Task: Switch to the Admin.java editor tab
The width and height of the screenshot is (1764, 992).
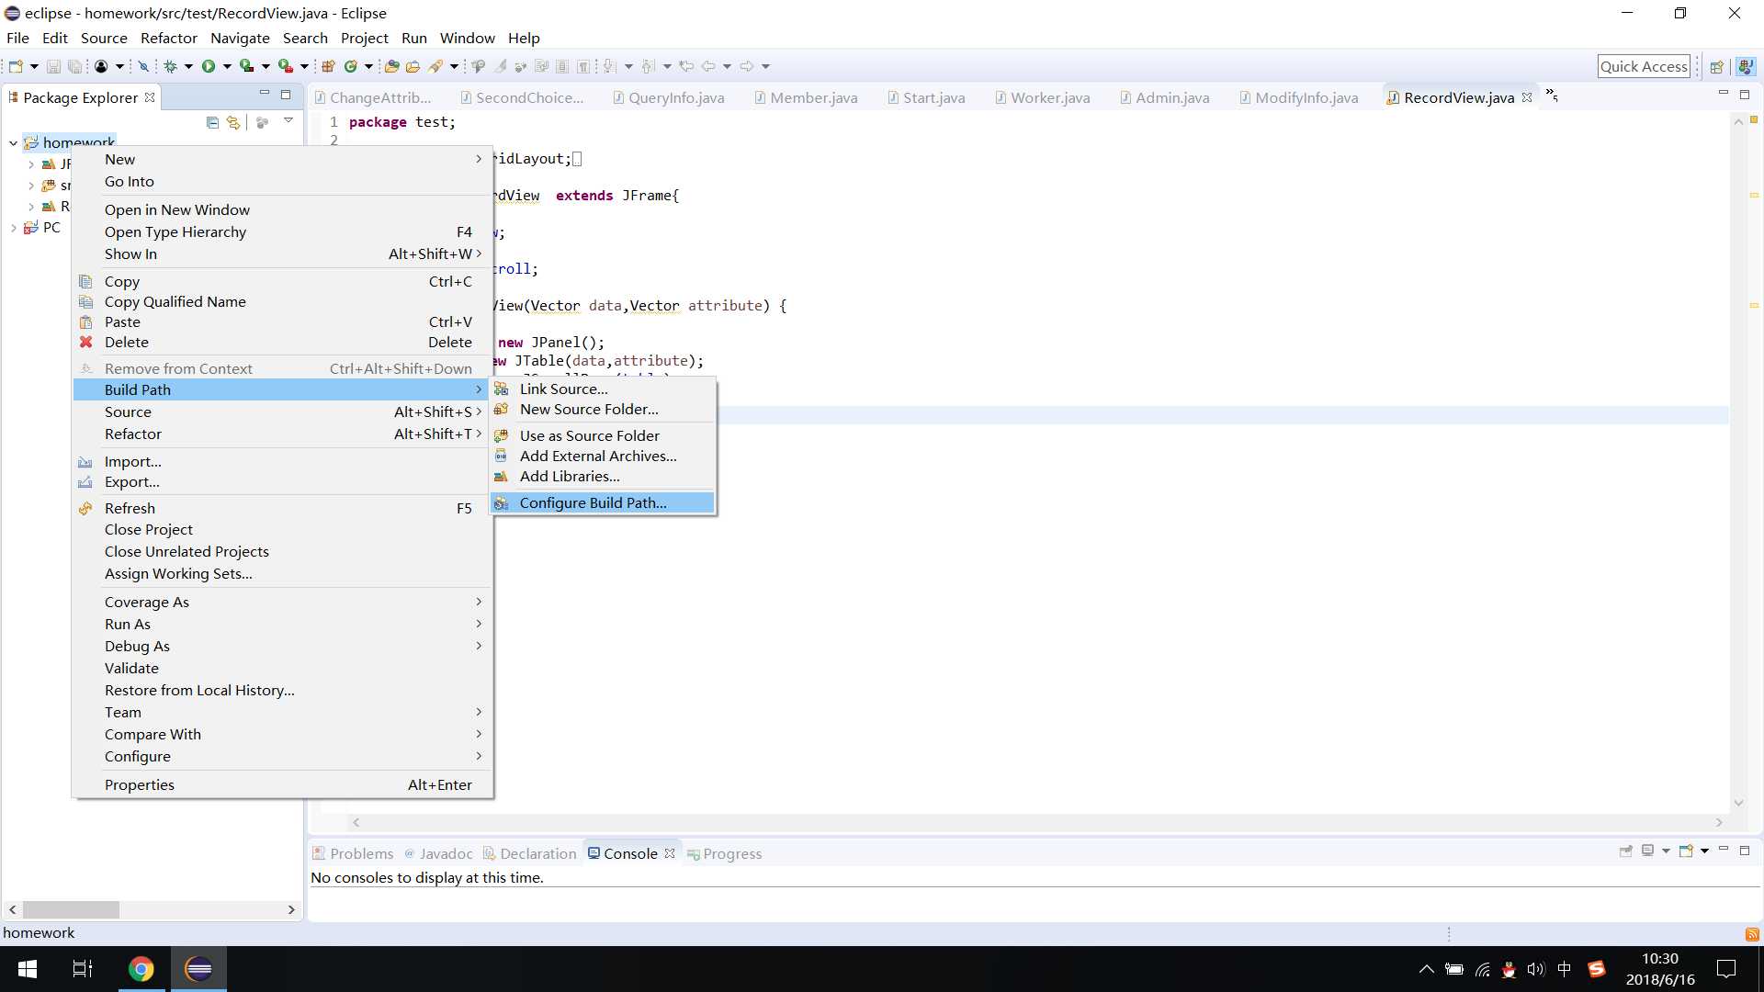Action: pyautogui.click(x=1164, y=97)
